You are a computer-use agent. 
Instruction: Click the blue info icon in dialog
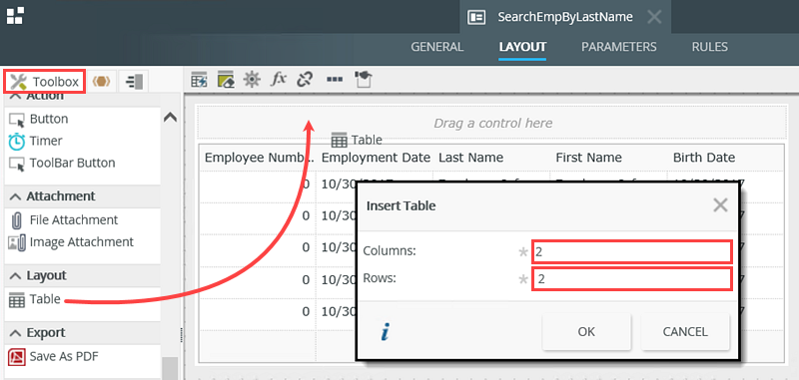pos(386,333)
